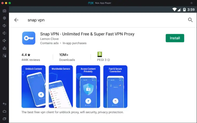Click the Android home button in Nox sidebar

[4, 111]
